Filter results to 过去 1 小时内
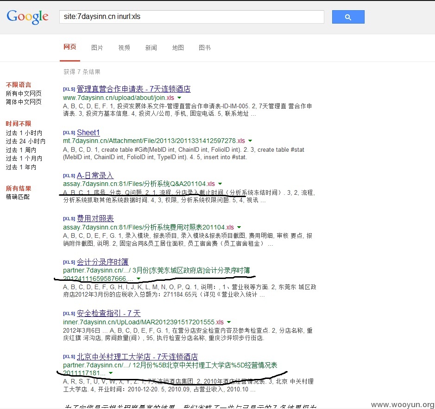The width and height of the screenshot is (435, 409). pyautogui.click(x=24, y=133)
